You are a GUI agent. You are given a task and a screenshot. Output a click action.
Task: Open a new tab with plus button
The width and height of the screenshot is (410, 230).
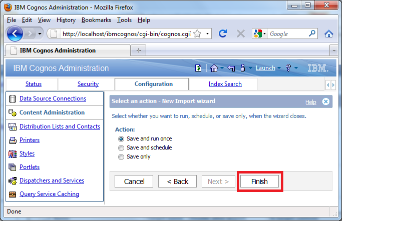point(139,50)
